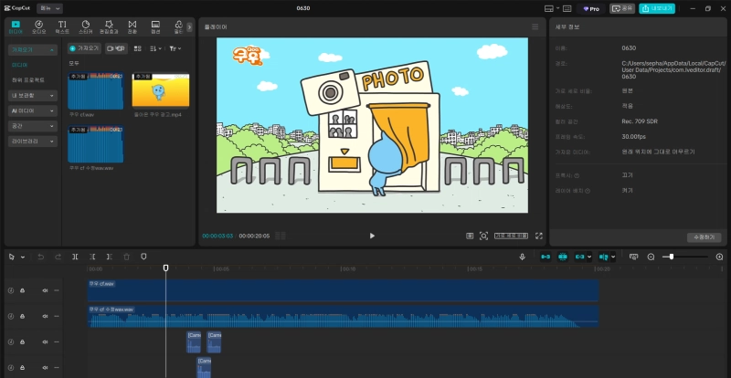Mute the first audio track 쿠우 cf.wav
The image size is (731, 378).
(x=45, y=290)
